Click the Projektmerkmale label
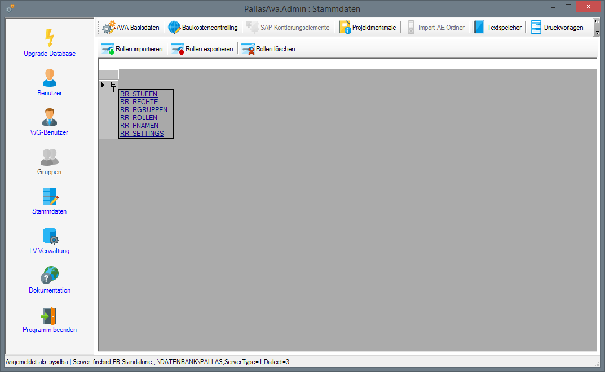Screen dimensions: 605x372 (374, 28)
